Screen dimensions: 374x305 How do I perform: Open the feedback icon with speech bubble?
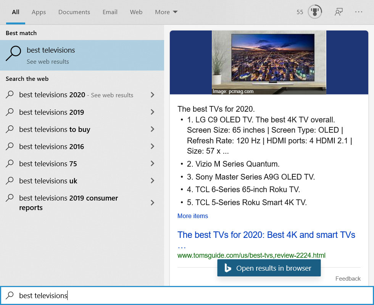(339, 12)
